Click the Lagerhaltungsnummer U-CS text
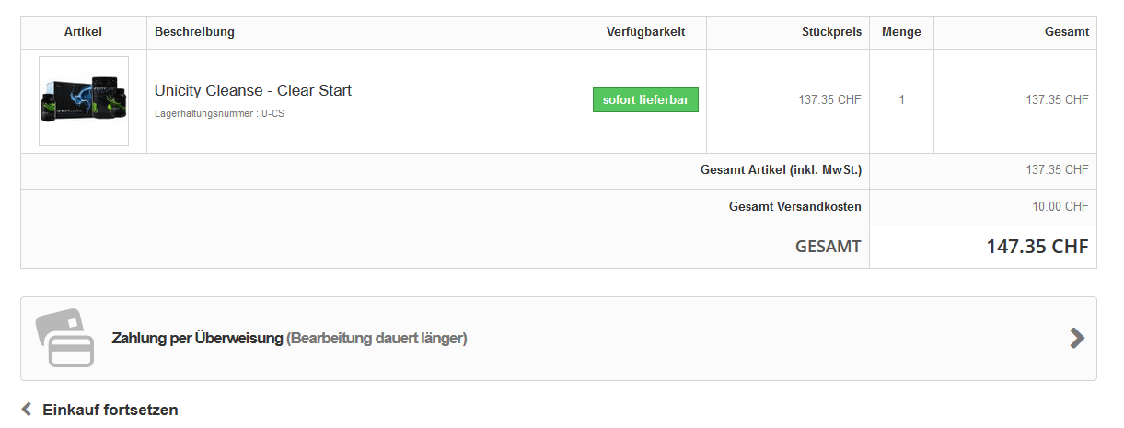The image size is (1124, 428). click(x=220, y=114)
